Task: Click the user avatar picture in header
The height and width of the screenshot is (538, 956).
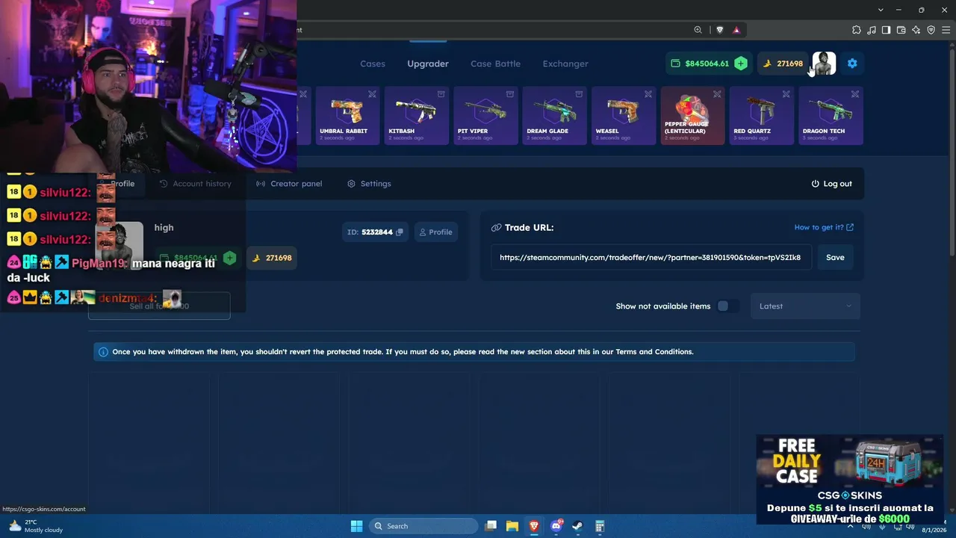Action: 824,64
